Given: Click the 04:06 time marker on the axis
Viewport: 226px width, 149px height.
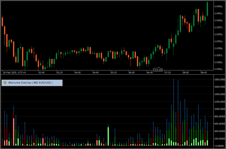Looking at the screenshot, I should click(x=159, y=70).
